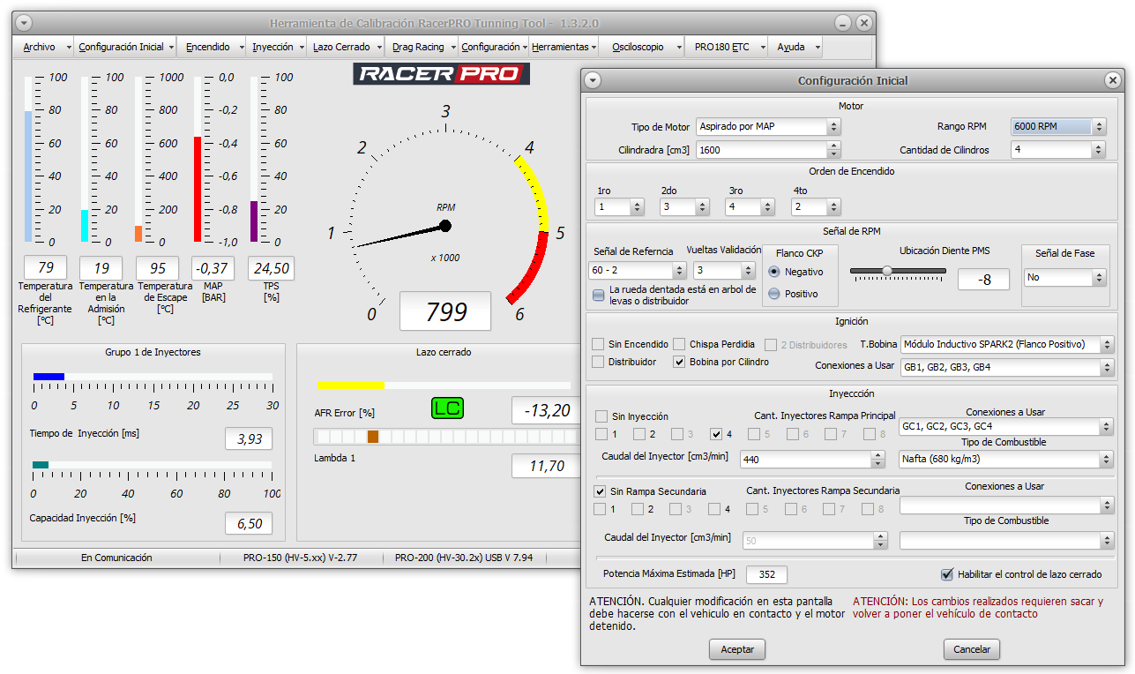Toggle rueda dentada en arbol de levas checkbox
The width and height of the screenshot is (1135, 674).
tap(599, 296)
